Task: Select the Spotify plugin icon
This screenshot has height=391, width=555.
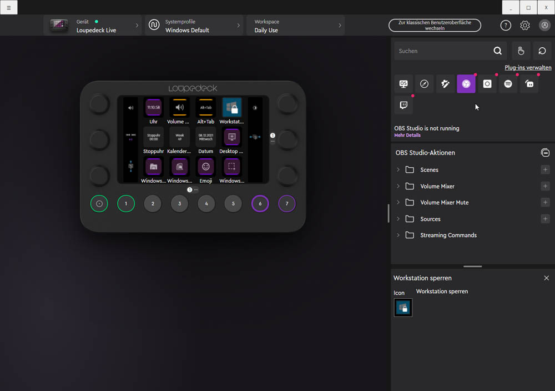Action: coord(508,84)
